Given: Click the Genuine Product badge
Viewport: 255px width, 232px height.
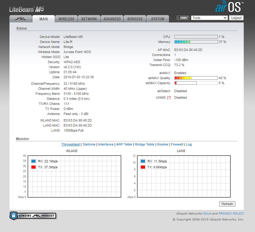Looking at the screenshot, I should click(x=33, y=216).
